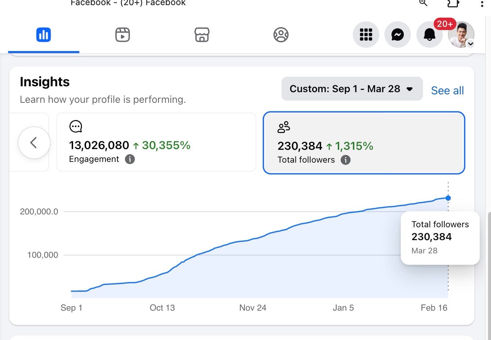This screenshot has width=491, height=340.
Task: Click the 1,315% followers increase text
Action: 354,146
